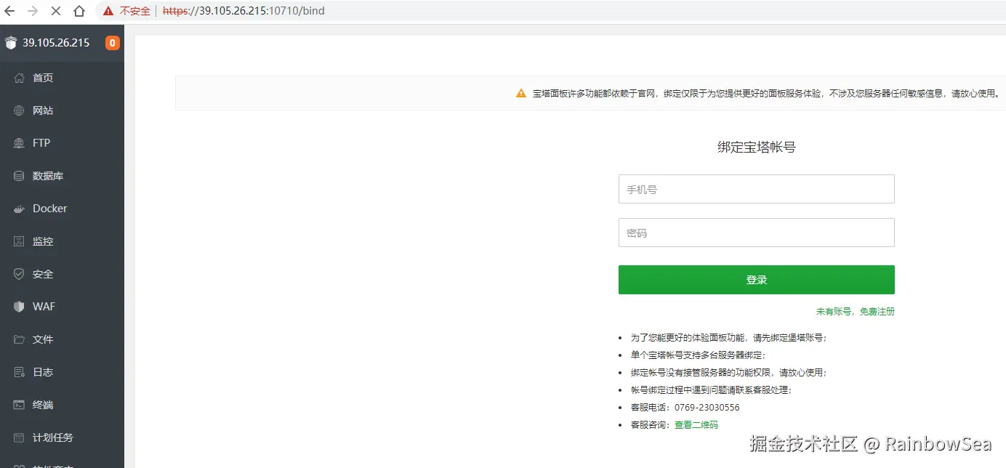The height and width of the screenshot is (468, 1006).
Task: Click the orange warning icon in notice bar
Action: (521, 93)
